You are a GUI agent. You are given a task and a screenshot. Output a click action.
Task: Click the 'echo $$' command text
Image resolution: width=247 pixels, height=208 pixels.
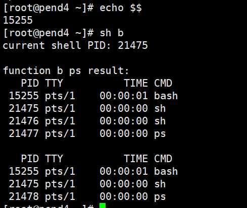click(121, 8)
